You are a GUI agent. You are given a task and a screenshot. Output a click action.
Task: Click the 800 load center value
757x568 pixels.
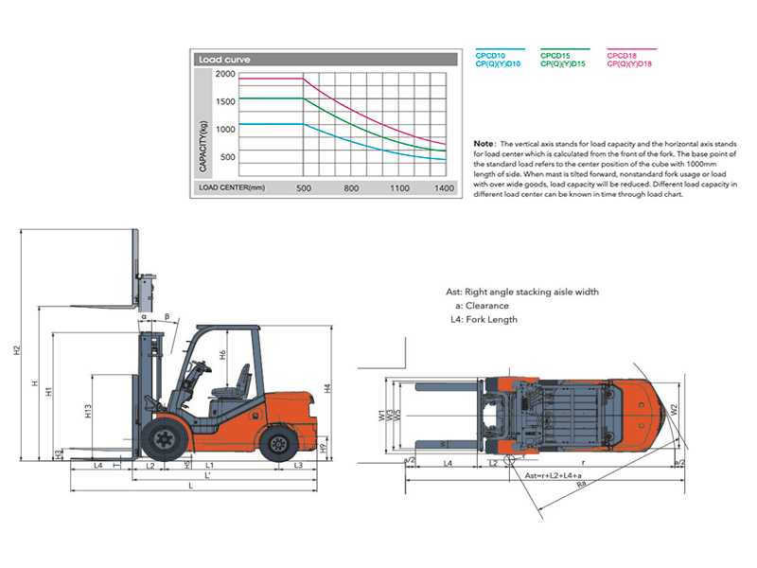pos(351,187)
